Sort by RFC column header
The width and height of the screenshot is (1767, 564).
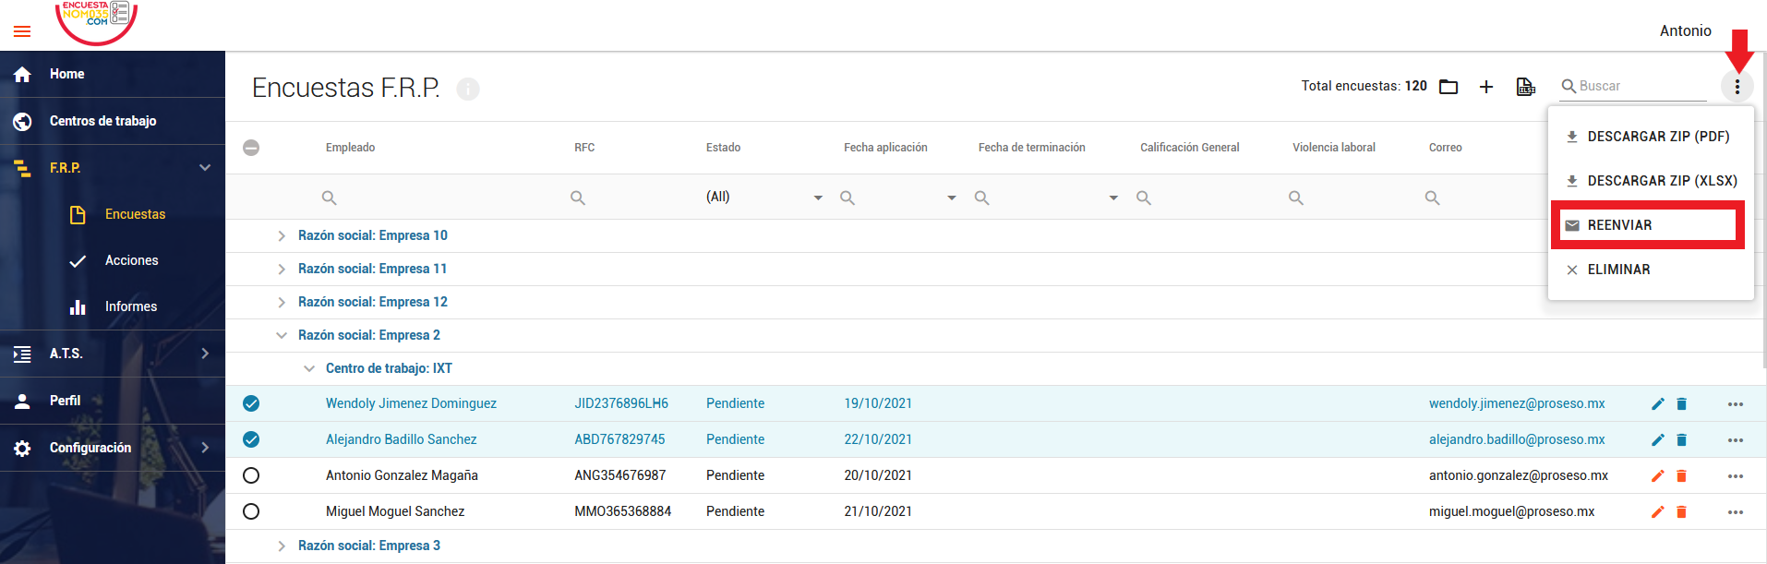584,148
